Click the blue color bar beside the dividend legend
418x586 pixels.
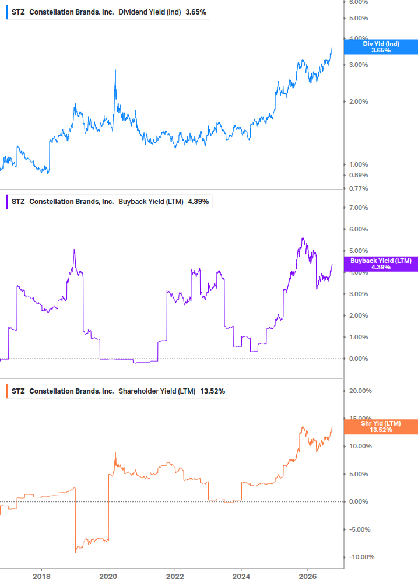tap(7, 12)
